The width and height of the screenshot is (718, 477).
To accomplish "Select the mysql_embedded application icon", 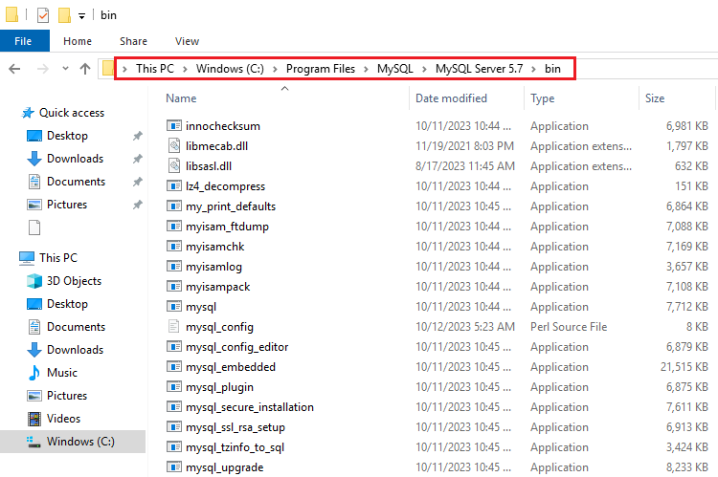I will [174, 367].
